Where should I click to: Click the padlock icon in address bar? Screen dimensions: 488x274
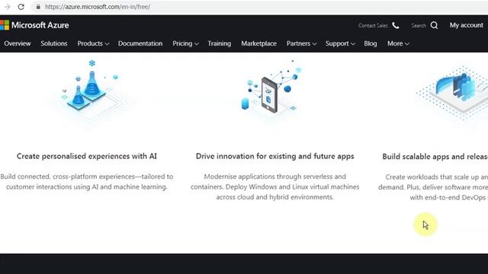pyautogui.click(x=38, y=7)
